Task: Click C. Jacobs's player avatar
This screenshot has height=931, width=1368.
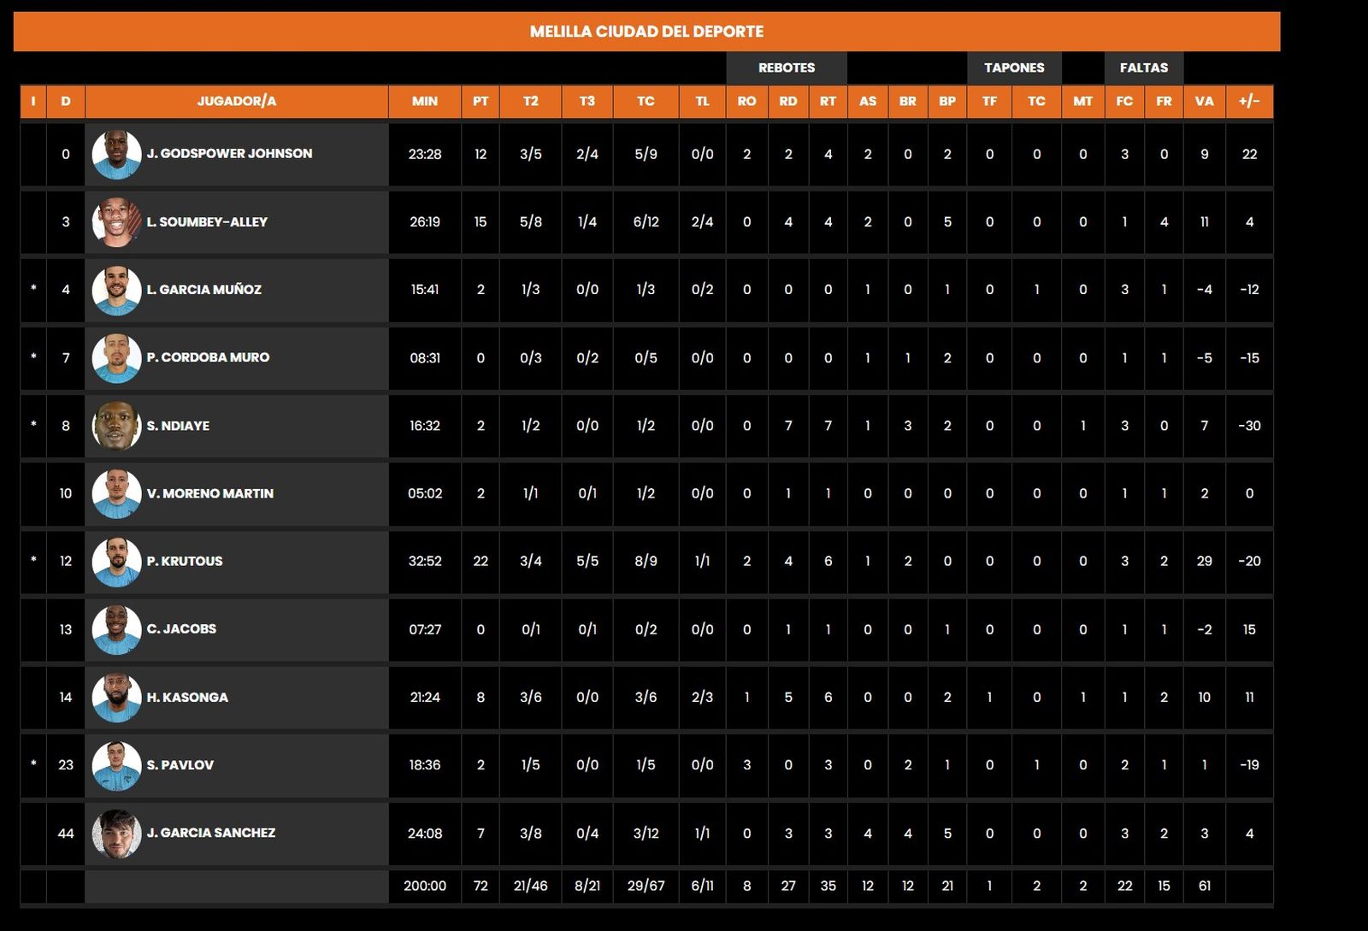Action: tap(116, 629)
